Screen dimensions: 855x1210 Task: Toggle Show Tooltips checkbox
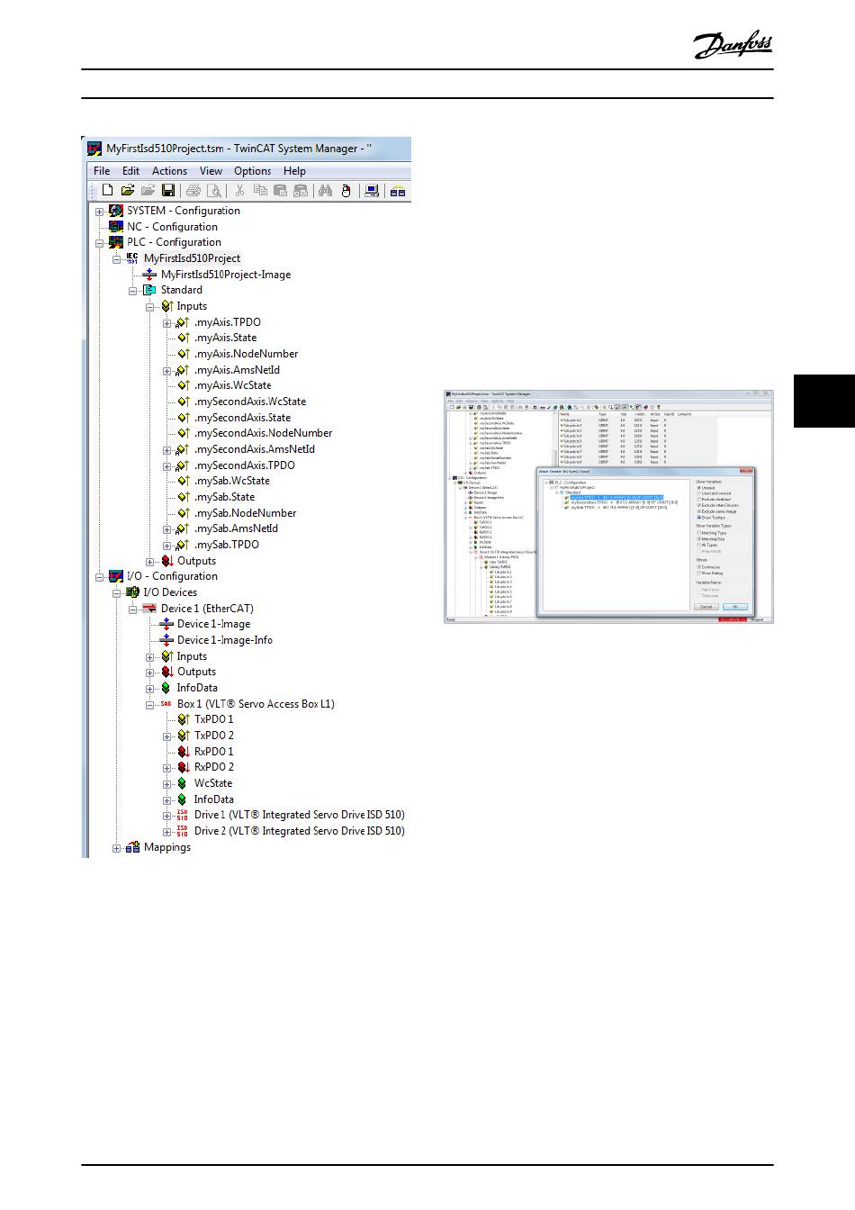coord(700,518)
